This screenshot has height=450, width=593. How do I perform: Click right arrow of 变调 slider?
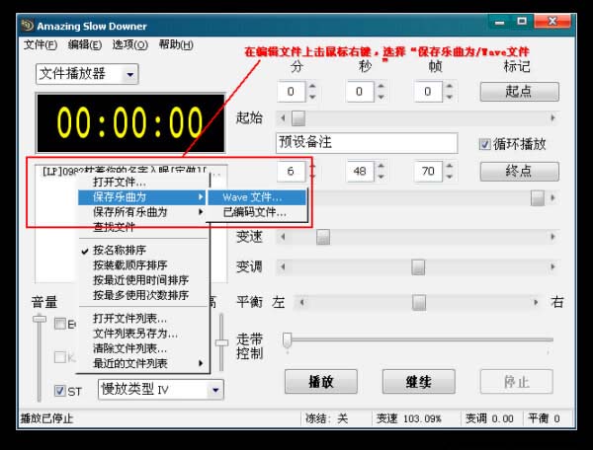pos(552,266)
